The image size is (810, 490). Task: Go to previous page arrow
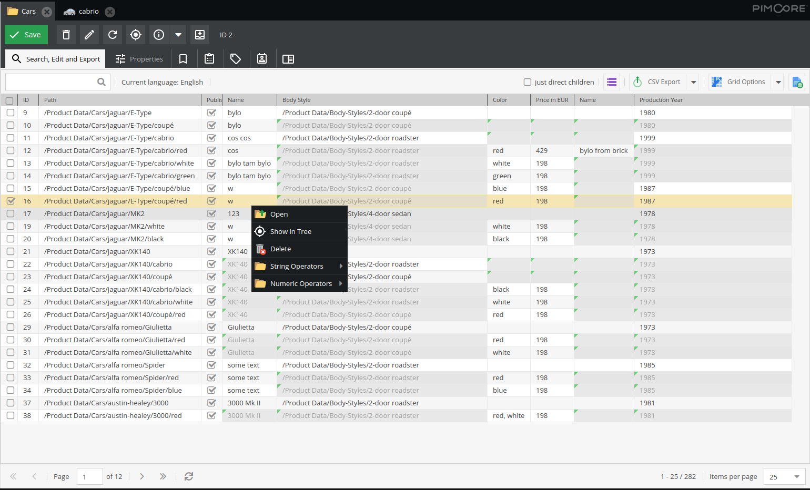point(34,476)
